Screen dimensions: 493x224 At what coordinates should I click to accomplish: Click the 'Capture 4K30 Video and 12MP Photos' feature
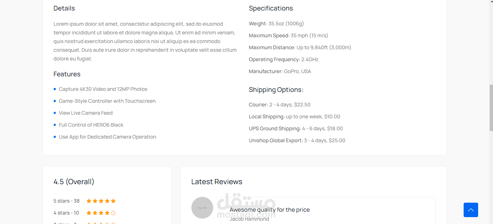(x=103, y=89)
